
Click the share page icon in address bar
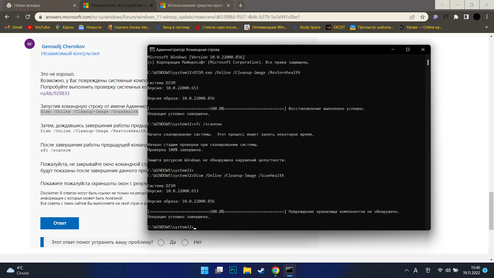pyautogui.click(x=412, y=17)
